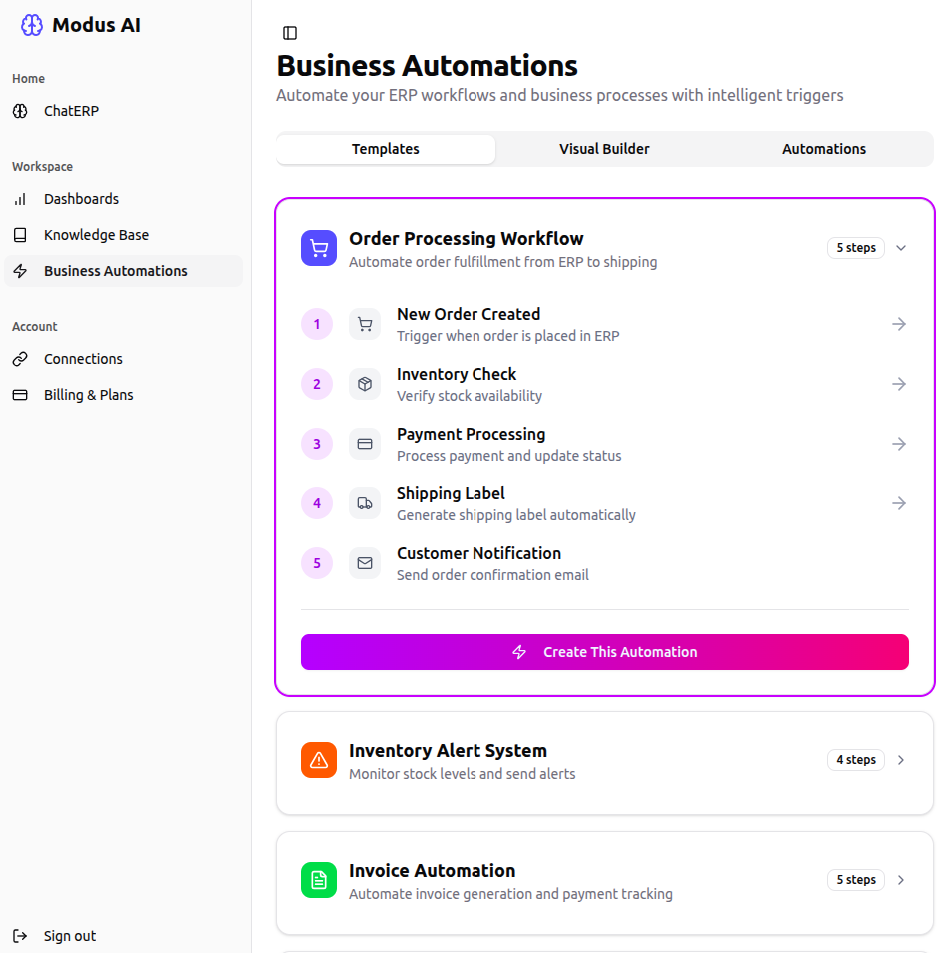Switch to the Visual Builder tab
Image resolution: width=951 pixels, height=953 pixels.
pyautogui.click(x=604, y=148)
